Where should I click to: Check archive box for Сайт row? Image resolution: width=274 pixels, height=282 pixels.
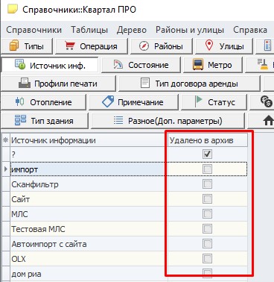tap(207, 199)
